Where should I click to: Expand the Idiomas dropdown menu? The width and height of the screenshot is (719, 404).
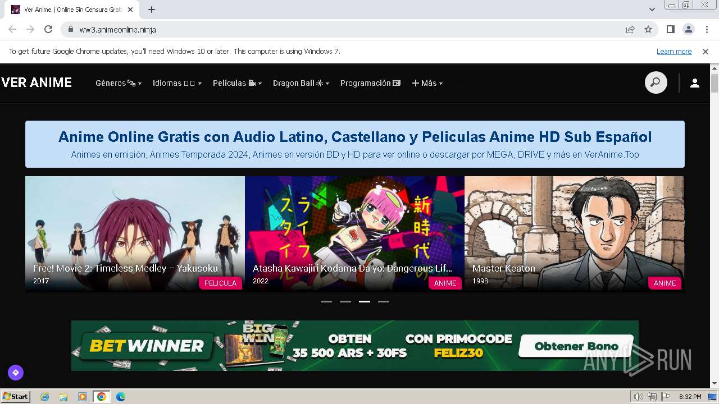point(177,83)
